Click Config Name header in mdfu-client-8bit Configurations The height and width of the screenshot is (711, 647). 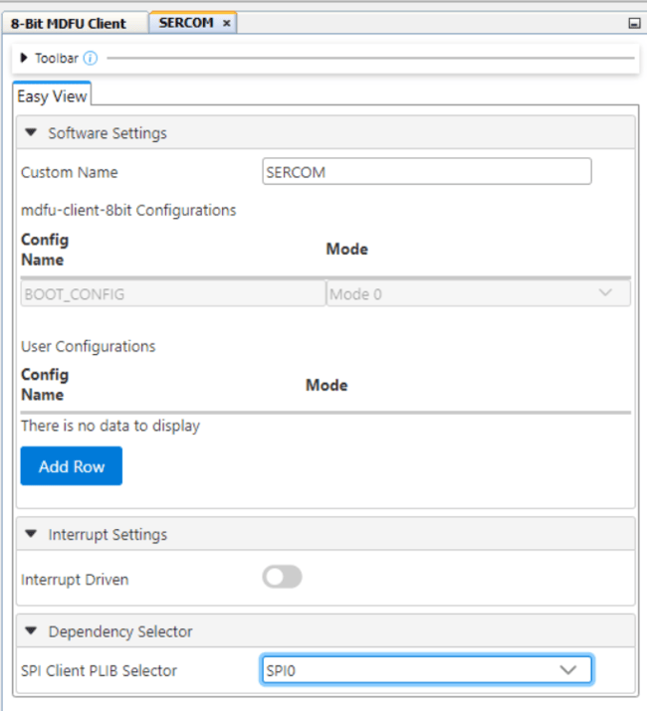pyautogui.click(x=45, y=250)
